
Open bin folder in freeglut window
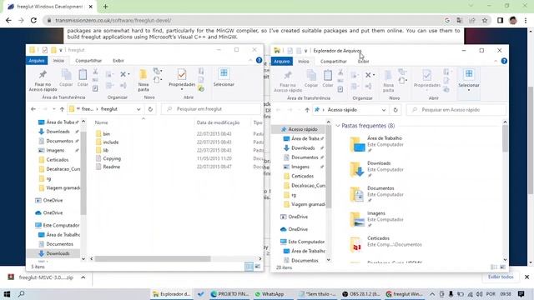[x=106, y=134]
